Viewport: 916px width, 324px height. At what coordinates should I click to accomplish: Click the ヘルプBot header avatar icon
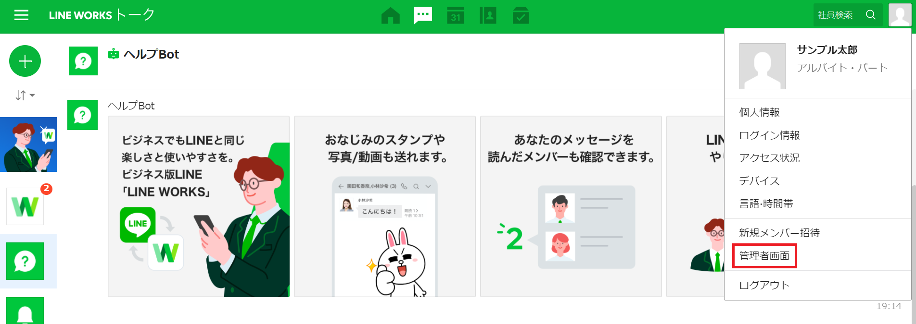83,61
